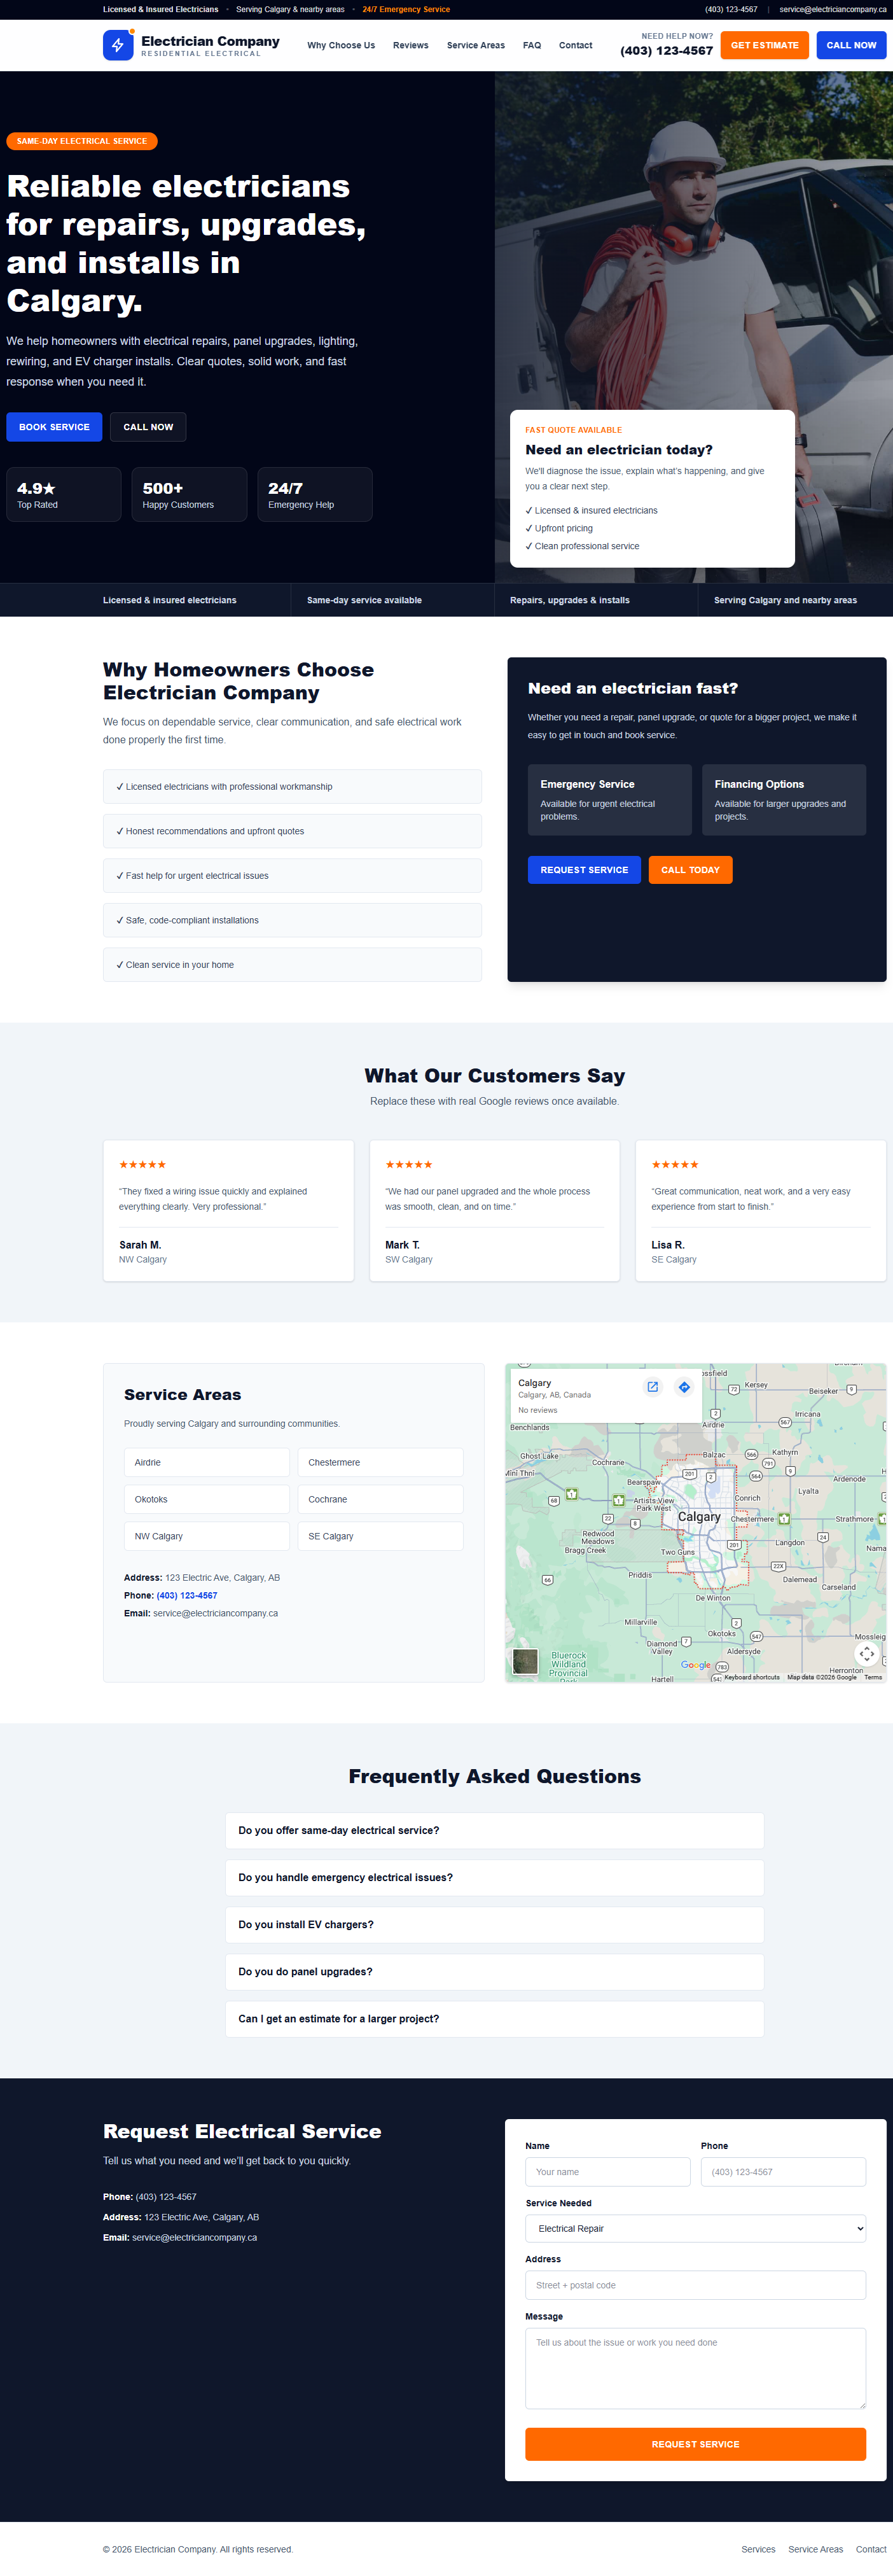Click the map directions arrow icon
Image resolution: width=893 pixels, height=2576 pixels.
point(684,1387)
